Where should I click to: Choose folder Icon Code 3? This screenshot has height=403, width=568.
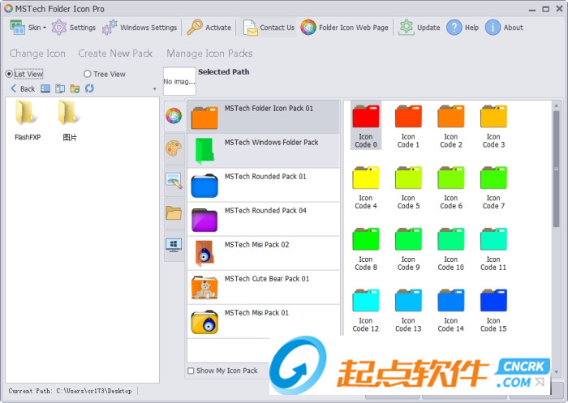pos(493,126)
